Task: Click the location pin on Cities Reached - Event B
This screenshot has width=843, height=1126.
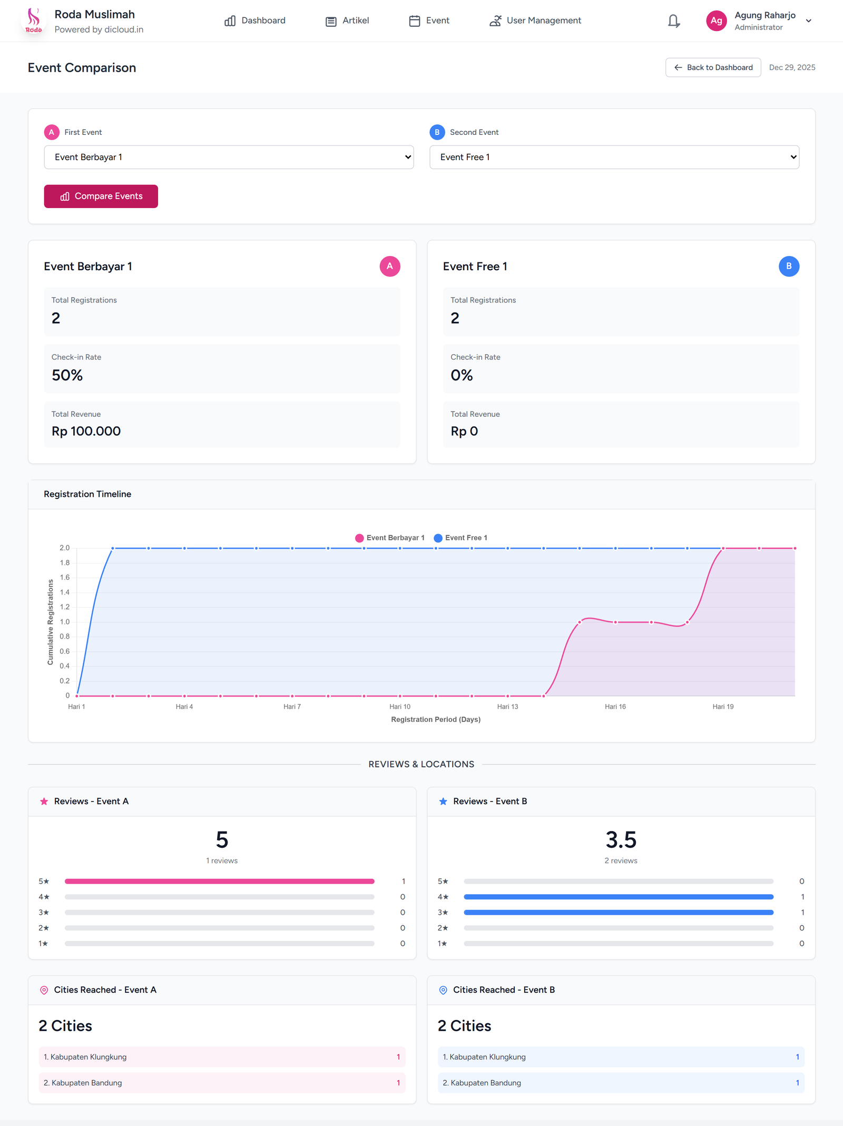Action: click(443, 990)
